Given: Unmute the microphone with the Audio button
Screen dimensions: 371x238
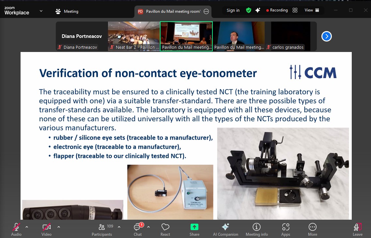Looking at the screenshot, I should (x=16, y=229).
